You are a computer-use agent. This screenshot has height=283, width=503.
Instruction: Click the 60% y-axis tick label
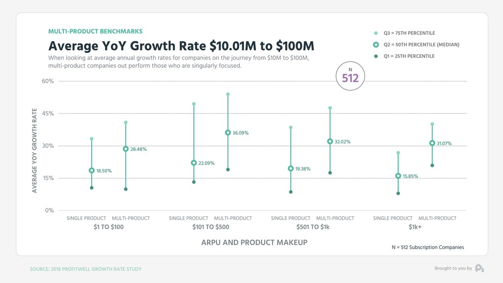pyautogui.click(x=48, y=81)
